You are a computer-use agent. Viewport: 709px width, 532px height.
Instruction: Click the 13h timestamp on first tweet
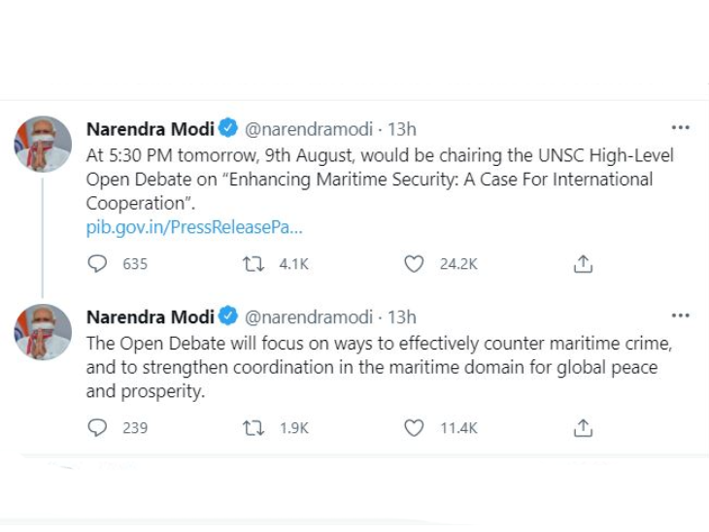[402, 129]
